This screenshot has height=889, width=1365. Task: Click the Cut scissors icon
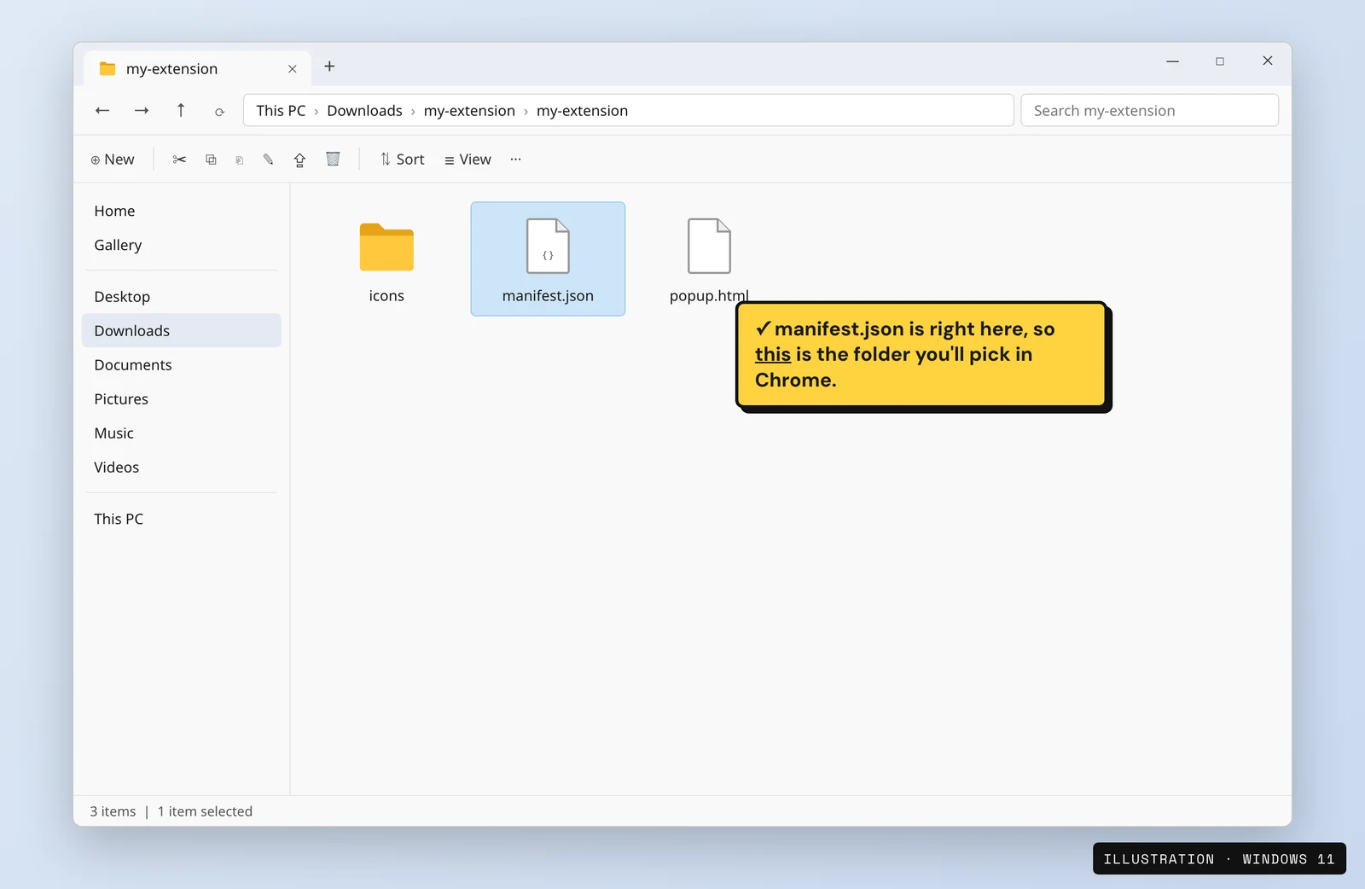coord(179,160)
